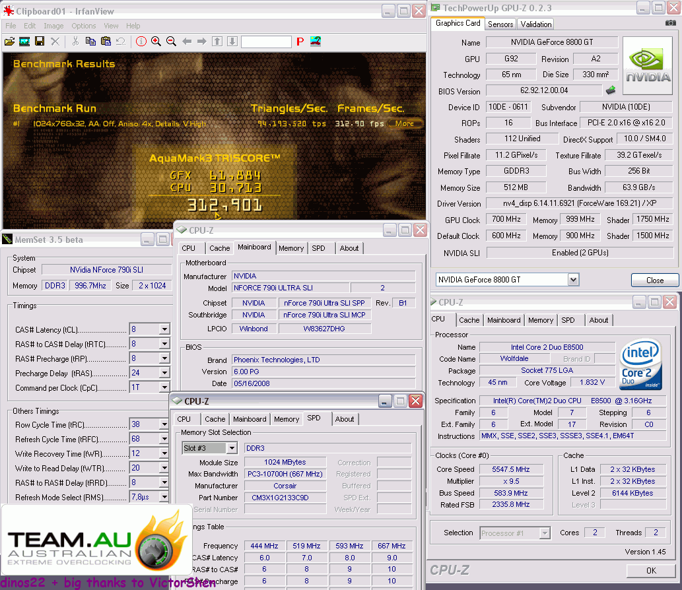Click the Intel Core 2 Duo logo

pyautogui.click(x=640, y=364)
